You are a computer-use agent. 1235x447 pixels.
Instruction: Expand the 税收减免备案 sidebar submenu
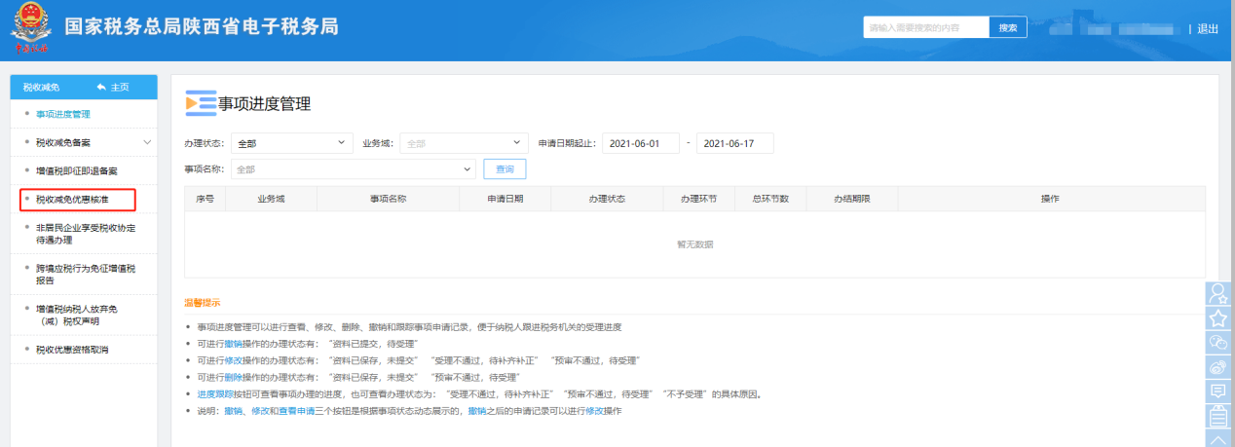[147, 142]
